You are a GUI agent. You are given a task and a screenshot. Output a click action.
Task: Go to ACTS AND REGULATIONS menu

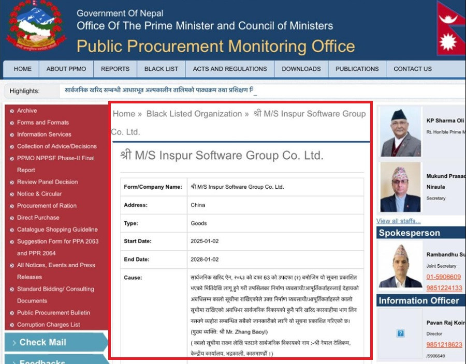(230, 69)
